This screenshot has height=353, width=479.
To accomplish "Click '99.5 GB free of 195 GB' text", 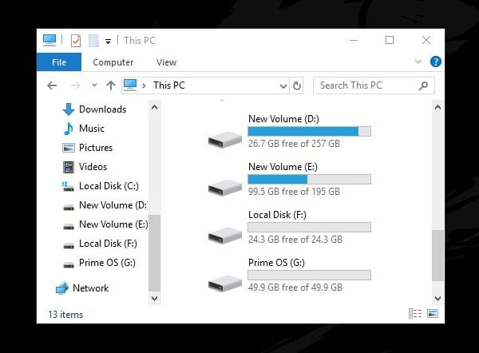I will pyautogui.click(x=294, y=192).
